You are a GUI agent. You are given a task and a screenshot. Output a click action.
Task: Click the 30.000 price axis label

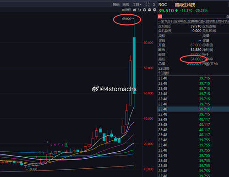(148, 119)
